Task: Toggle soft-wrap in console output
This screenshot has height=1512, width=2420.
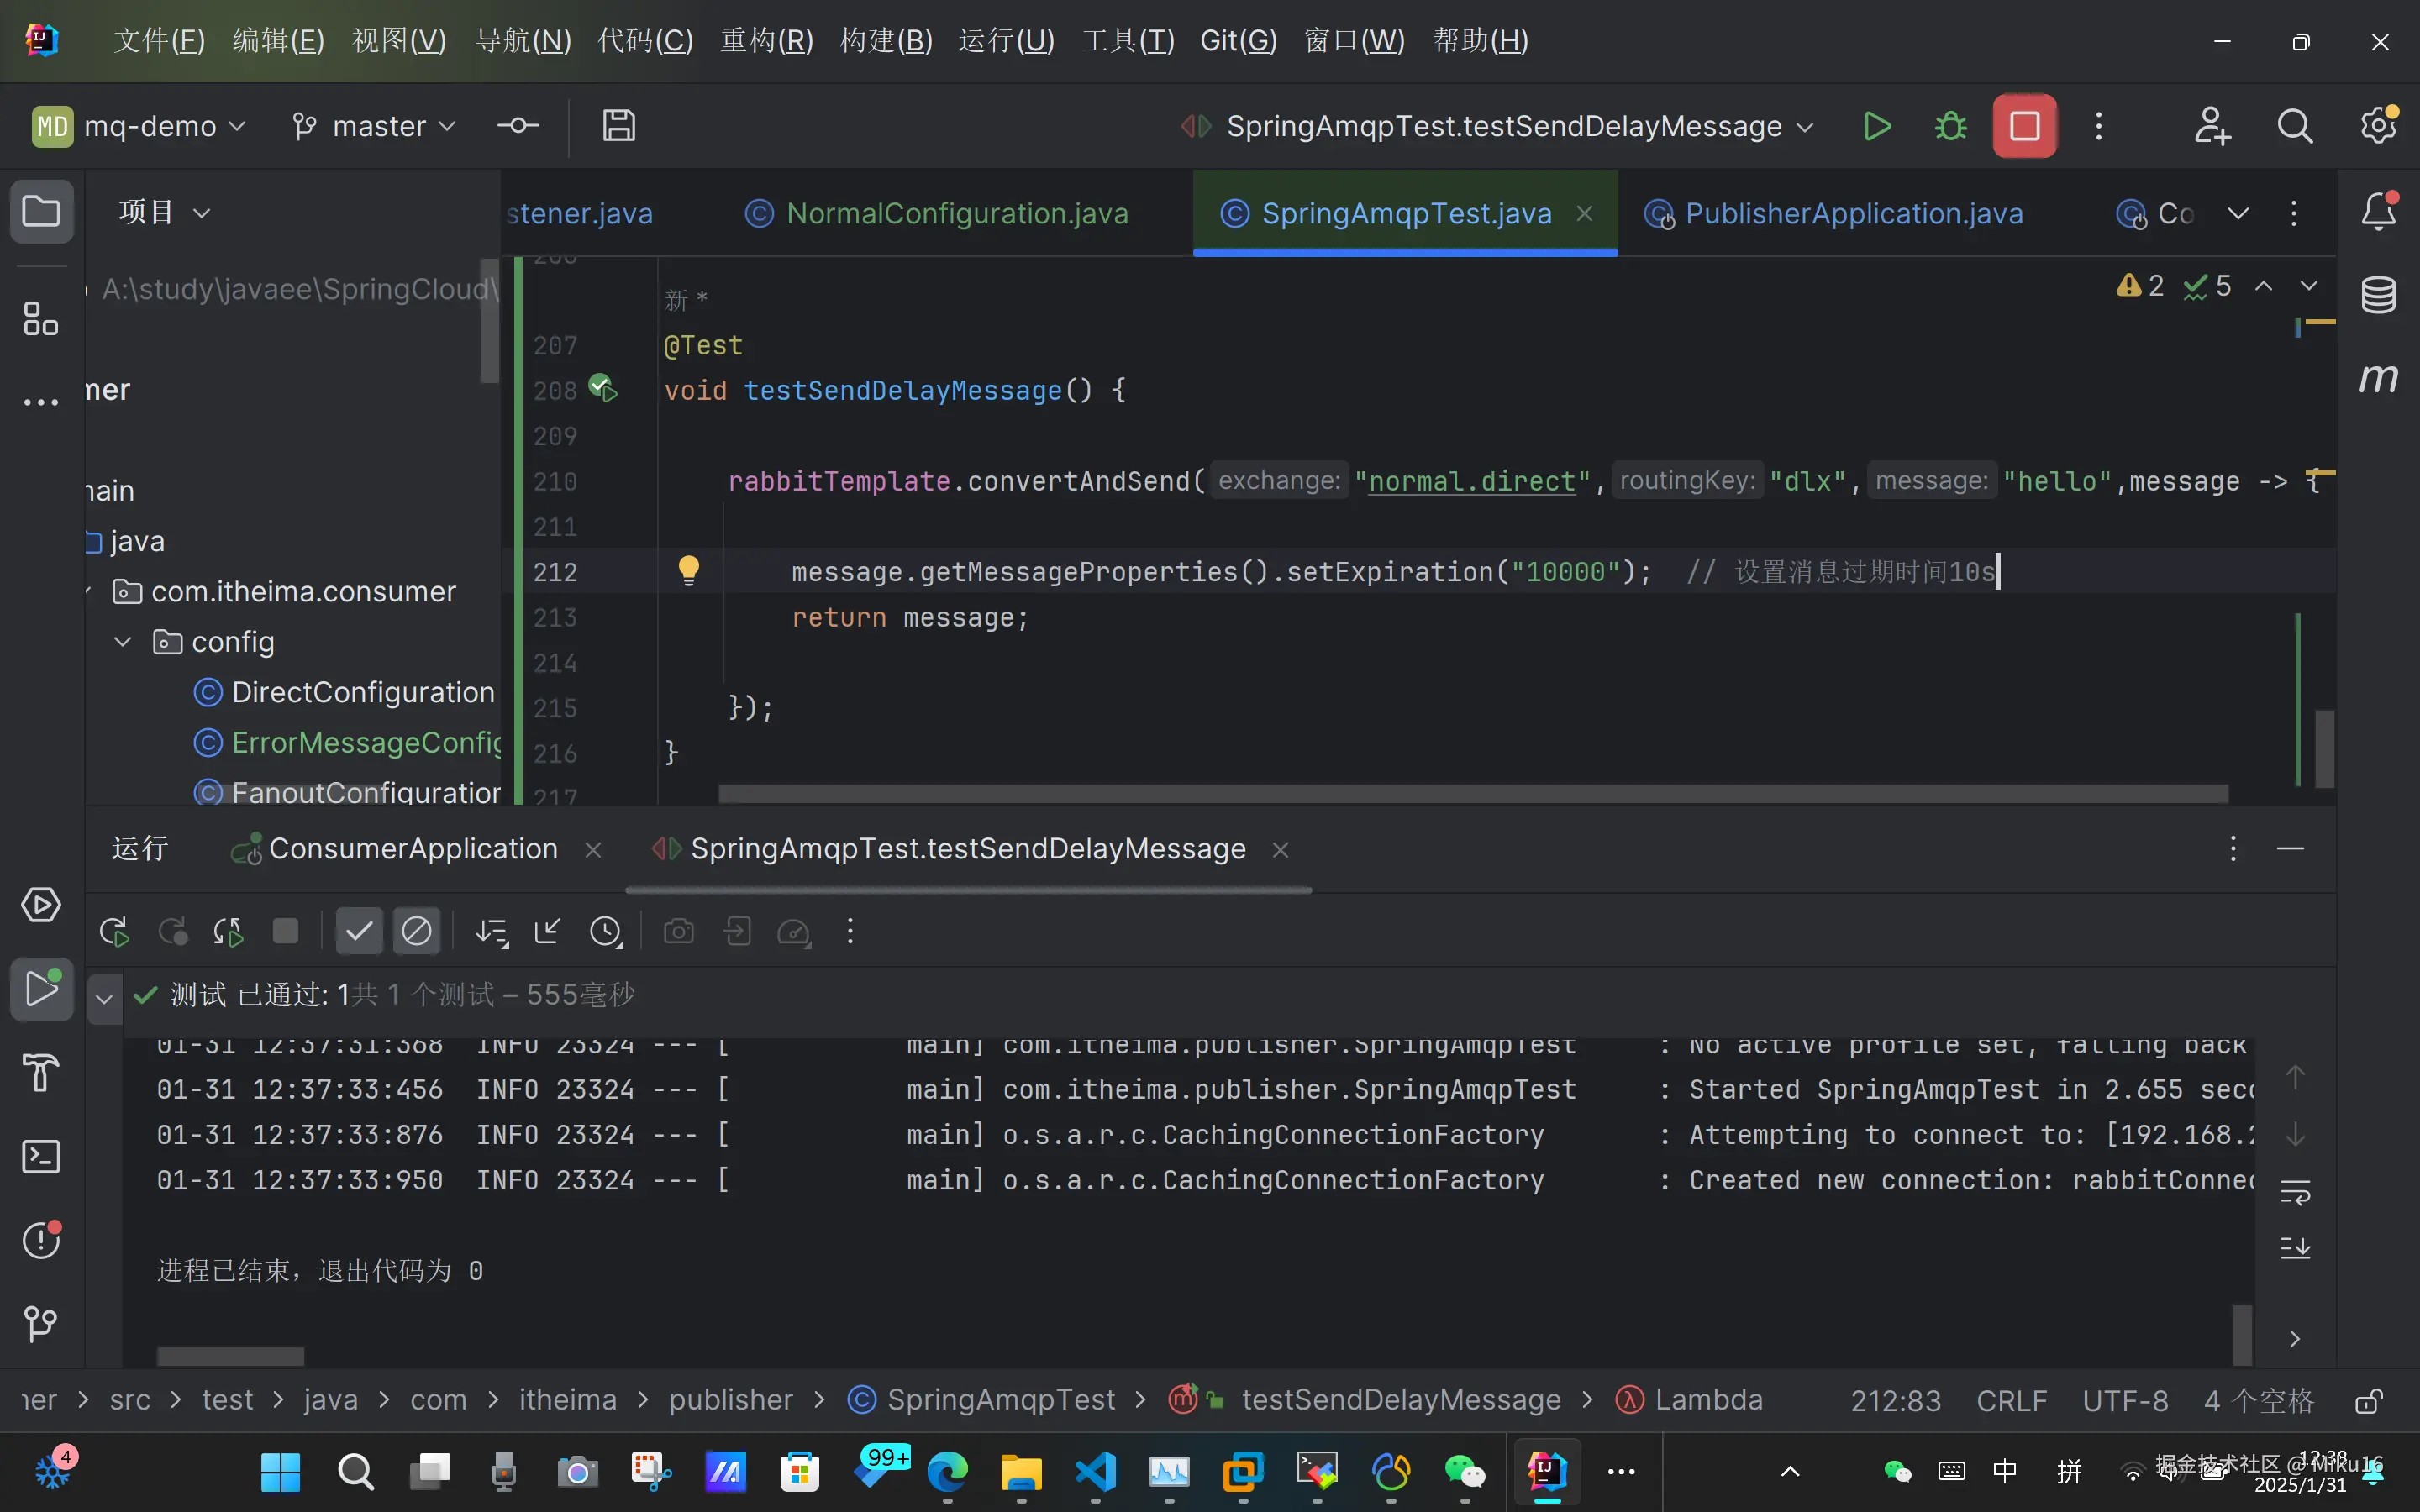Action: 2295,1192
